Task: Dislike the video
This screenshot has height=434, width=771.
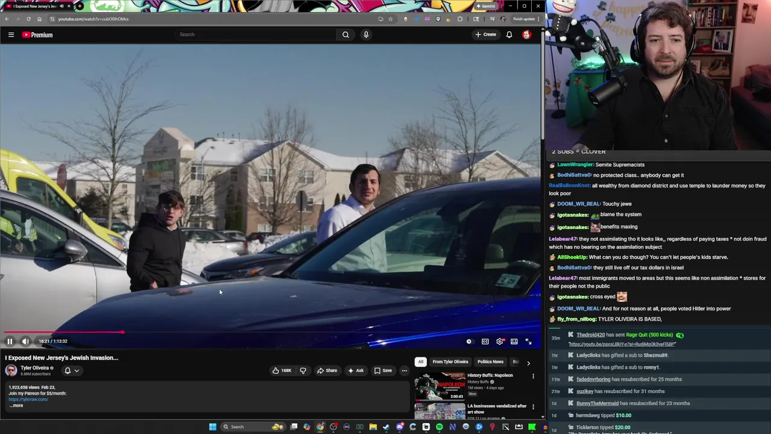Action: tap(303, 371)
